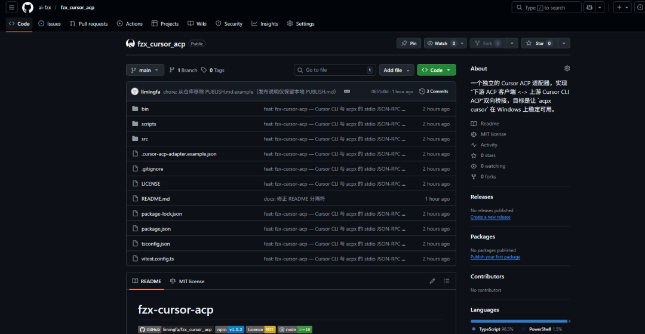Viewport: 645px width, 334px height.
Task: Open 3 Commits history link
Action: pos(434,91)
